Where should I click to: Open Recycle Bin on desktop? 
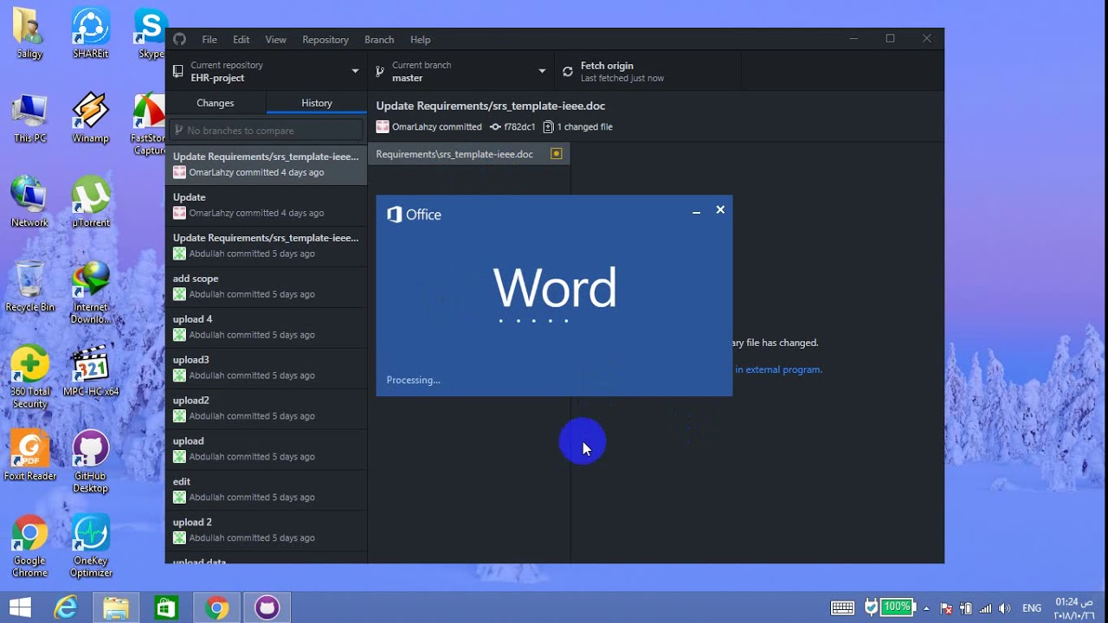pyautogui.click(x=29, y=287)
